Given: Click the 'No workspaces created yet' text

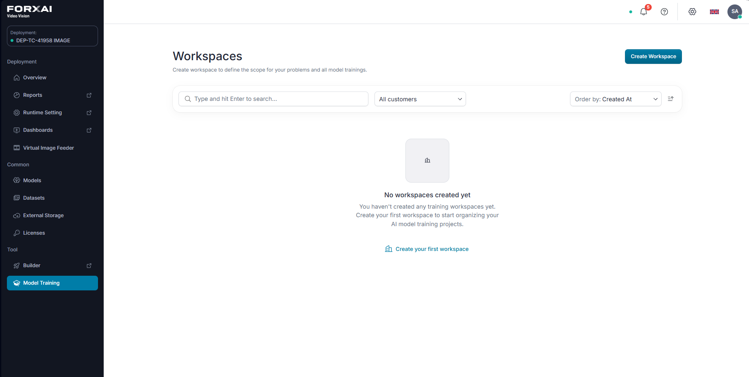Looking at the screenshot, I should tap(427, 195).
